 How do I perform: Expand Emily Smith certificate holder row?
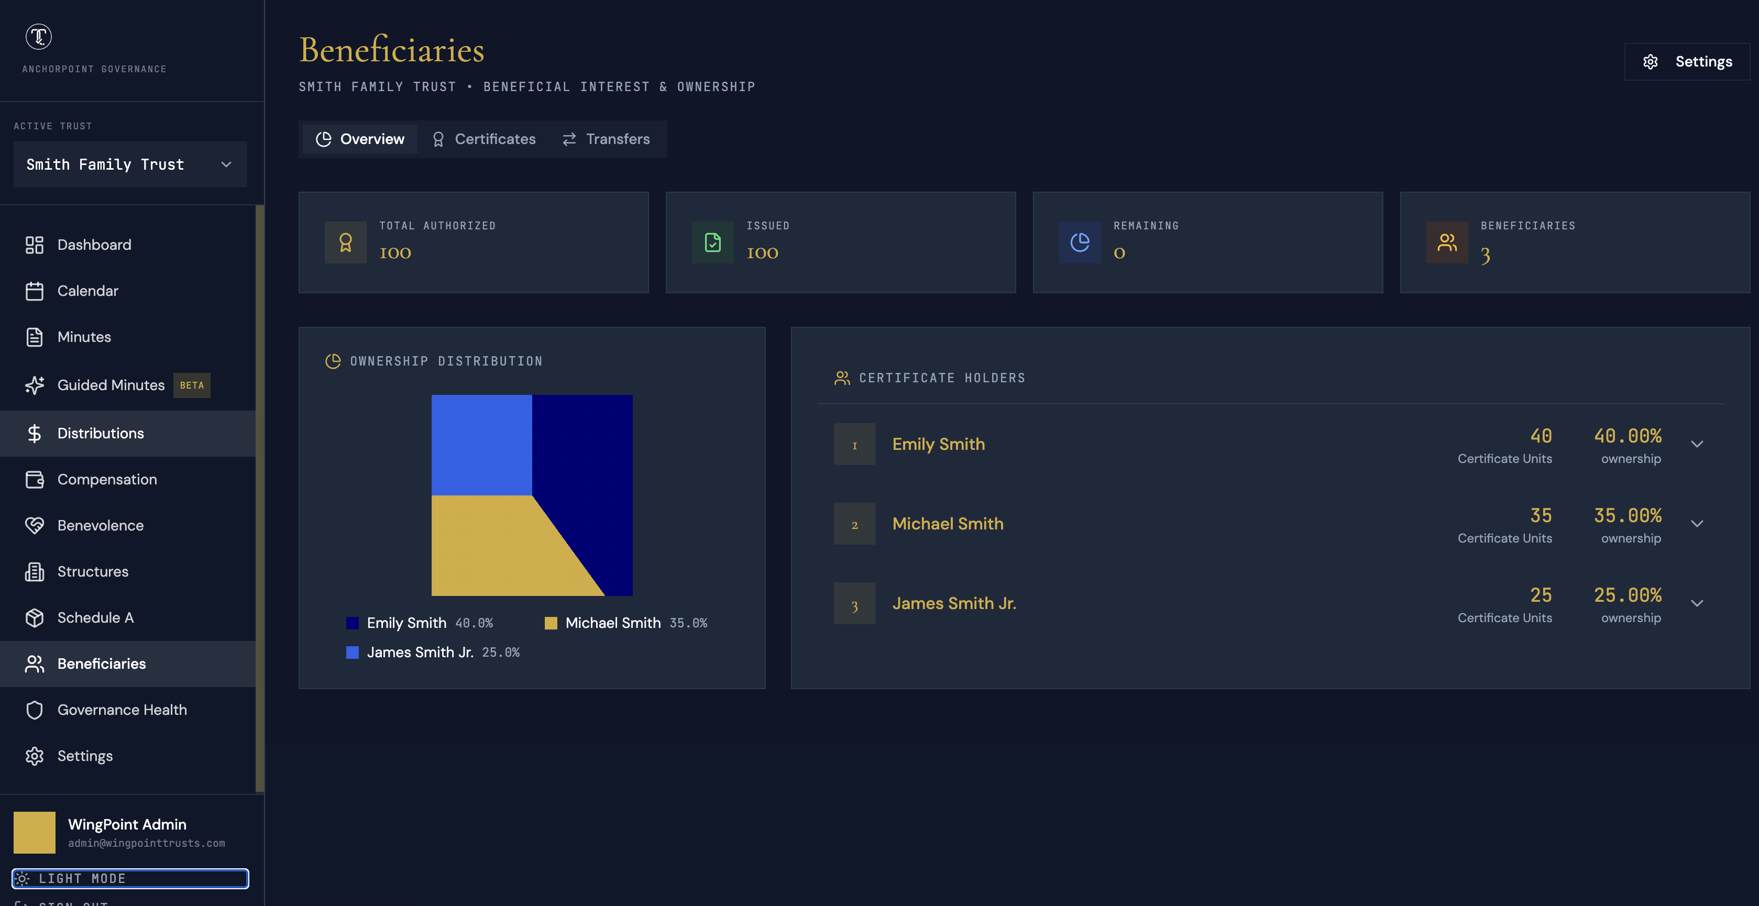(x=1697, y=445)
